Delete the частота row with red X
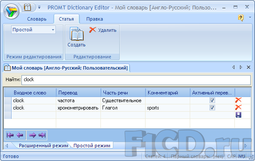Viewport: 255px width, 161px height. [238, 100]
